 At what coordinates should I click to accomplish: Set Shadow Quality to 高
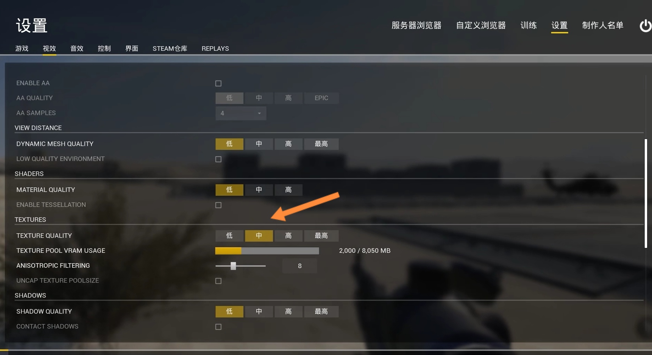pyautogui.click(x=289, y=312)
